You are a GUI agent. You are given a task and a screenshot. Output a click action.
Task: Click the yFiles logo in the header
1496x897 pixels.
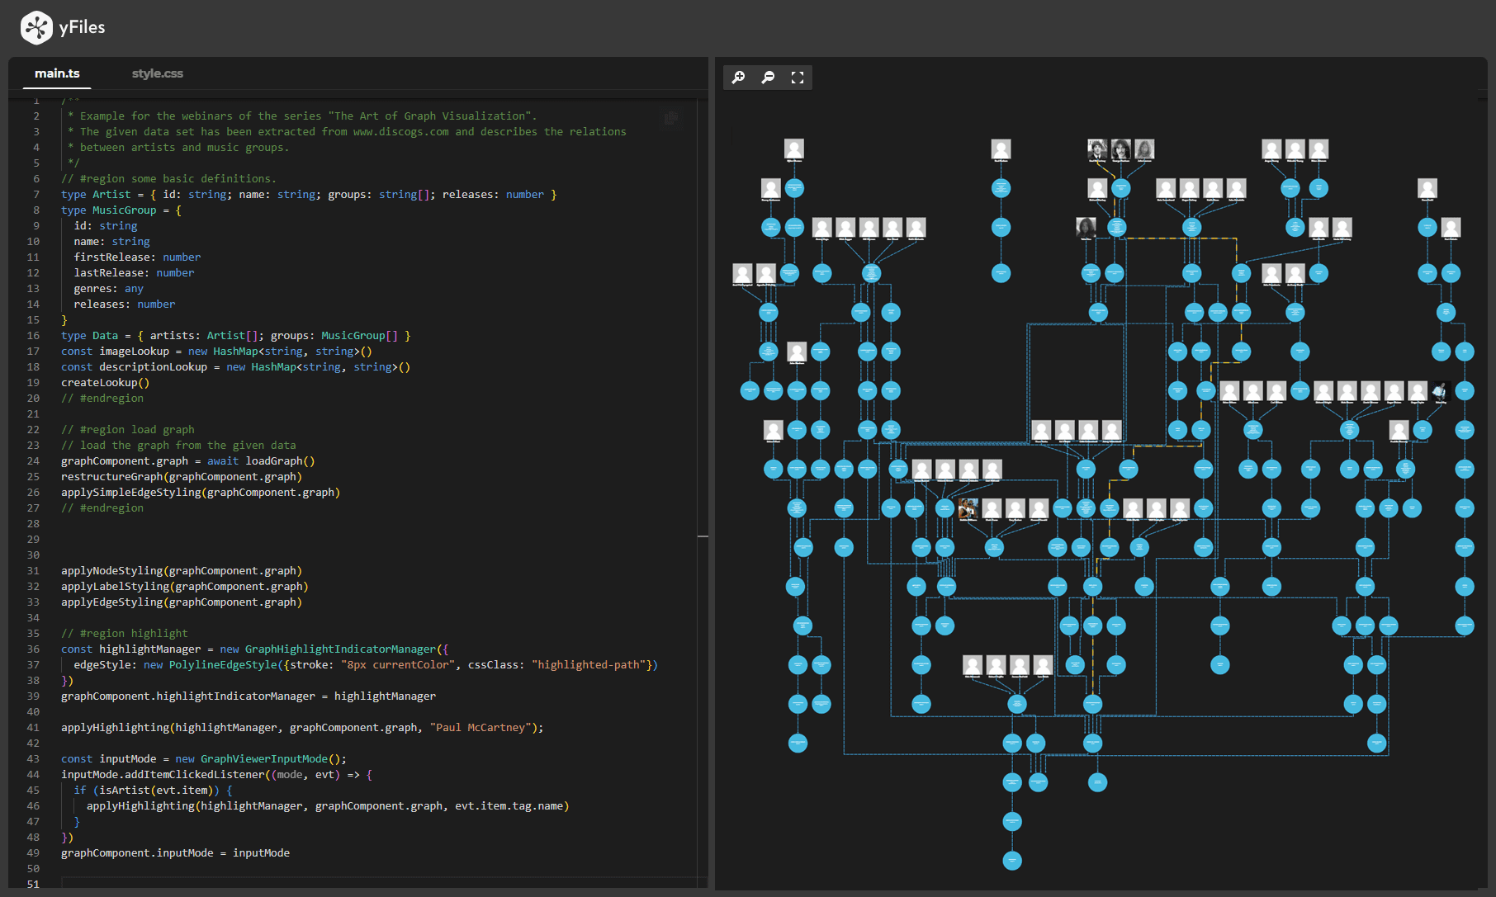(x=36, y=27)
